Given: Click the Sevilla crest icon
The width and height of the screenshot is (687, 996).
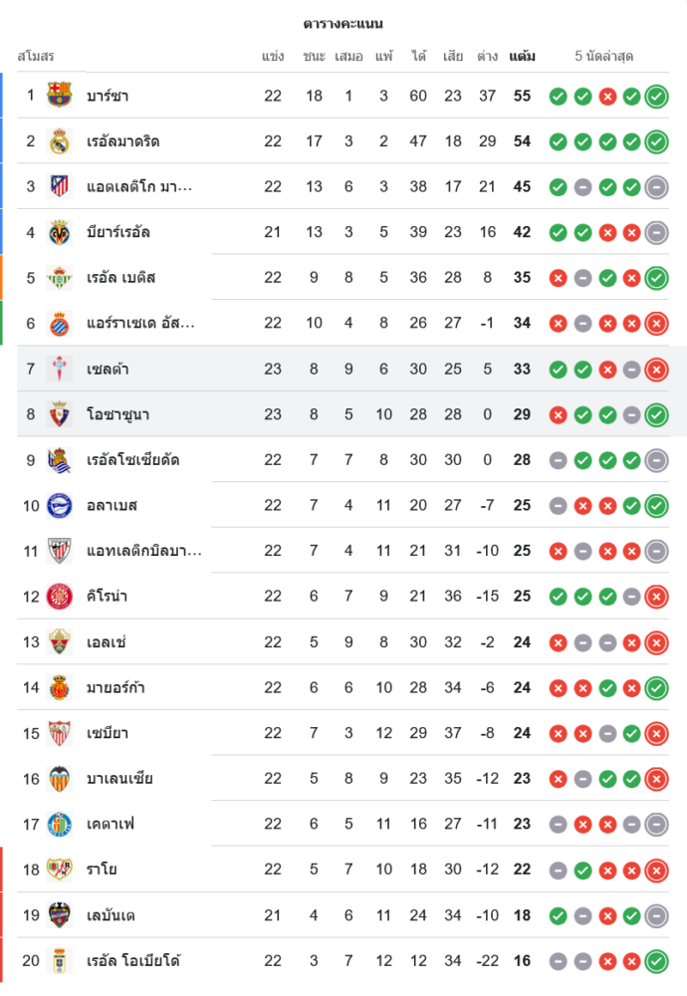Looking at the screenshot, I should pyautogui.click(x=60, y=733).
